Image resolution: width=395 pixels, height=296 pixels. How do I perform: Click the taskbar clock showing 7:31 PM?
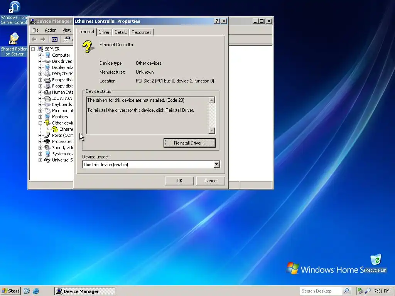tap(381, 291)
